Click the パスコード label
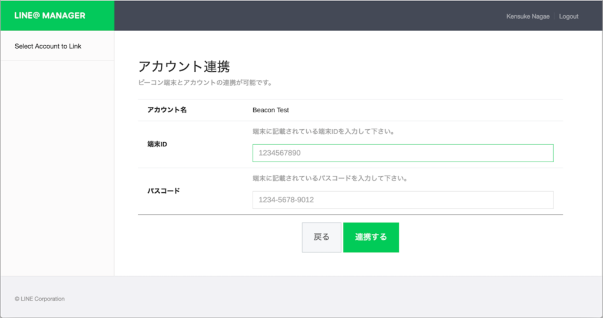This screenshot has width=603, height=318. tap(164, 191)
